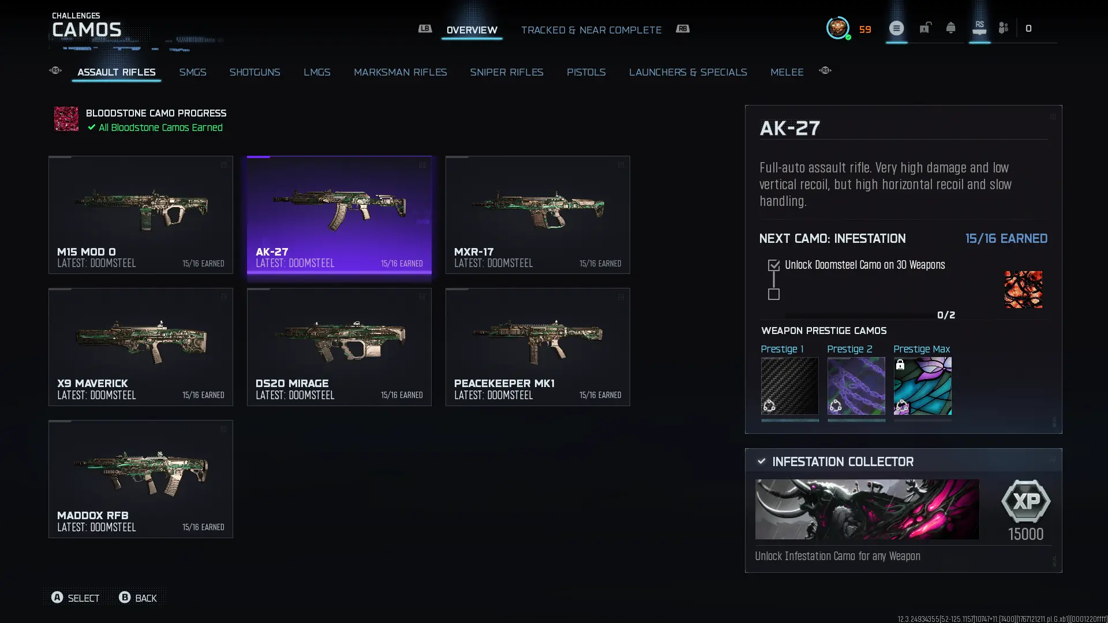Select the RB bumper icon

click(683, 28)
